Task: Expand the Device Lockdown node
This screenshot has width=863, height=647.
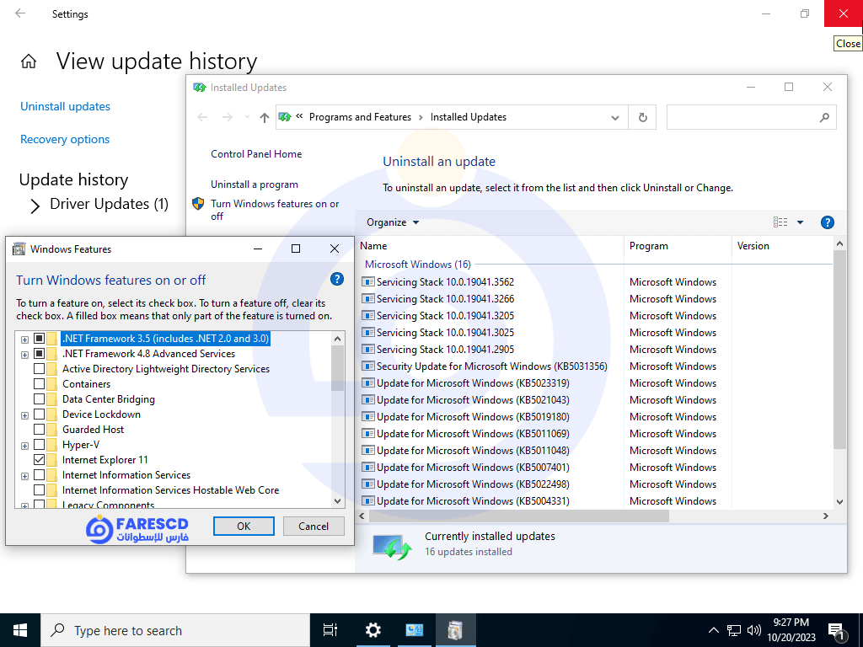Action: point(24,415)
